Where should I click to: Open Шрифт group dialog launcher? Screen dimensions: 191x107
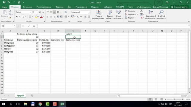pos(44,21)
